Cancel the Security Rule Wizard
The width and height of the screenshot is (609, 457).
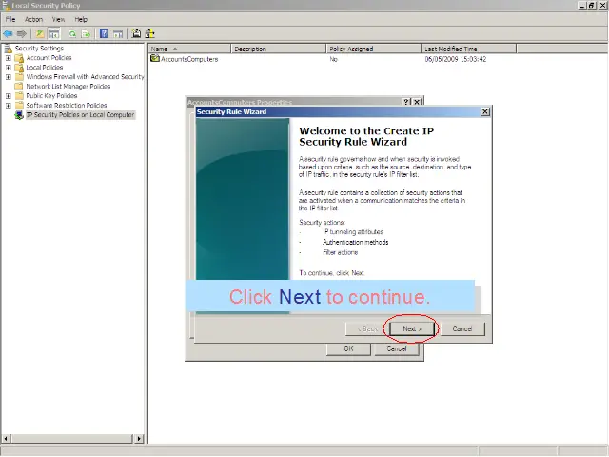click(462, 328)
